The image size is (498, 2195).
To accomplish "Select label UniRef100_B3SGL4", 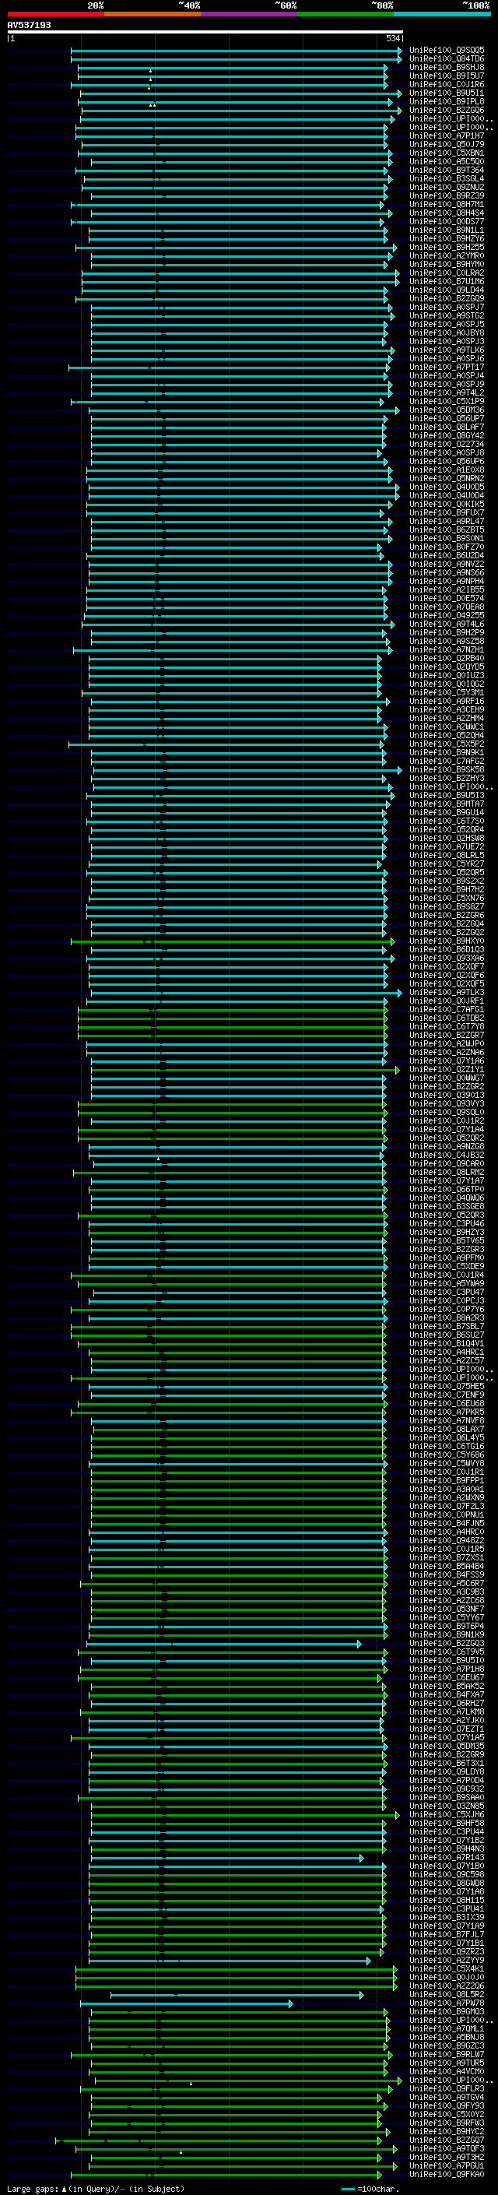I will pos(447,178).
